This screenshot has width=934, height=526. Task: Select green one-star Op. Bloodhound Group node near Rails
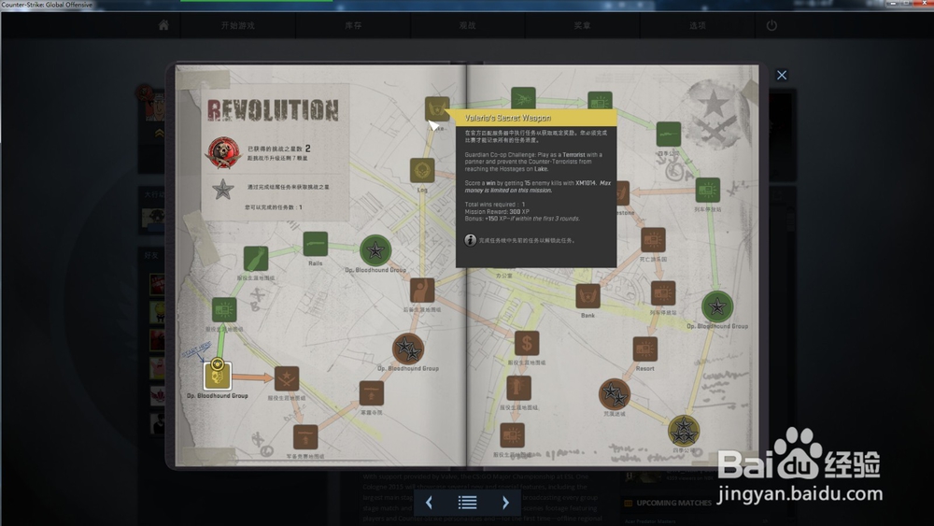pos(375,250)
